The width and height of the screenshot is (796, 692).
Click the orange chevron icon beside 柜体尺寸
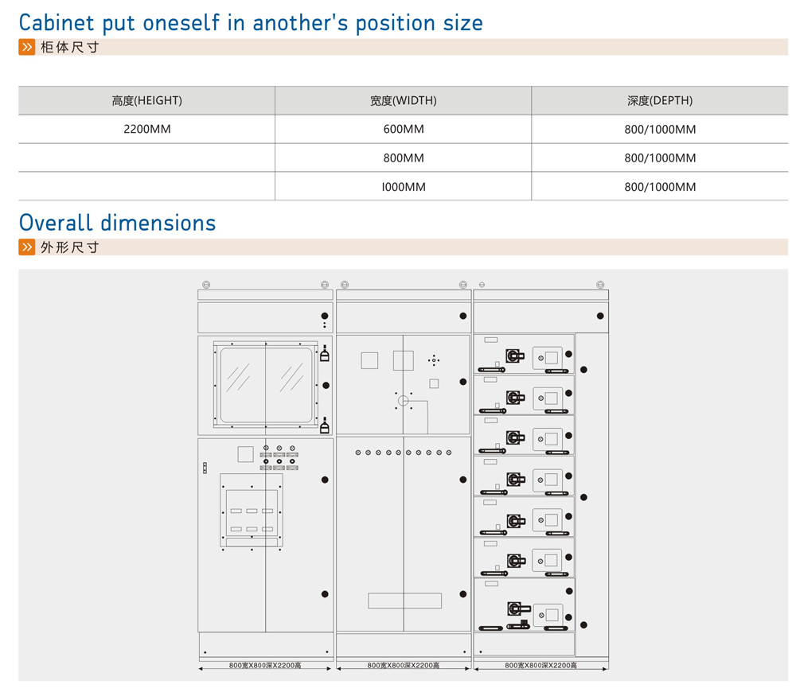click(x=27, y=48)
